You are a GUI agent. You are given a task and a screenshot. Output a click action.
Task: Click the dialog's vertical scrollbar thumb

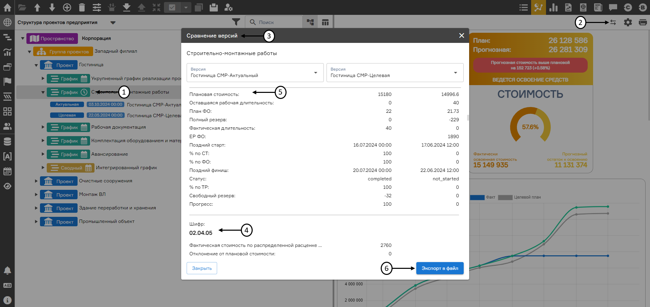[x=468, y=118]
